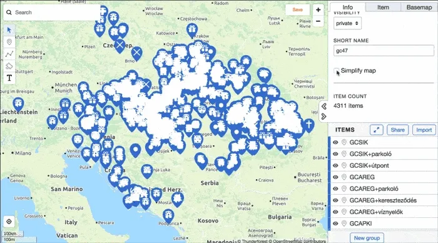Click the pin icon beside GCSIK+útpont
The height and width of the screenshot is (243, 438).
coord(344,165)
